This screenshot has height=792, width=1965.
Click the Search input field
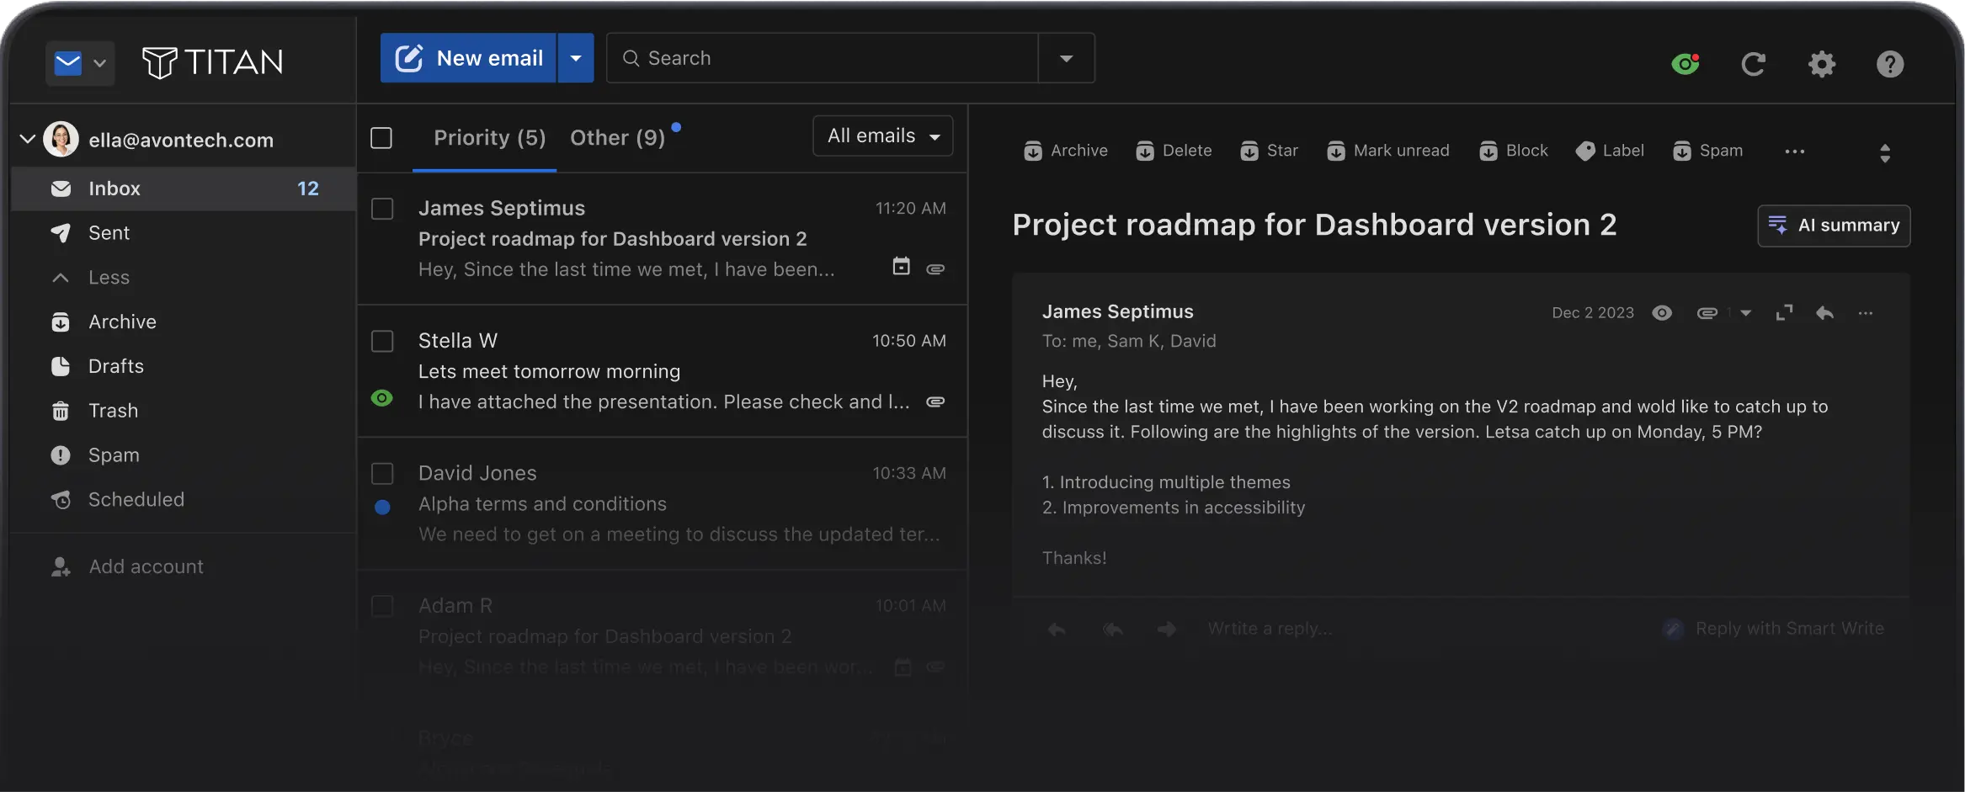coord(823,58)
